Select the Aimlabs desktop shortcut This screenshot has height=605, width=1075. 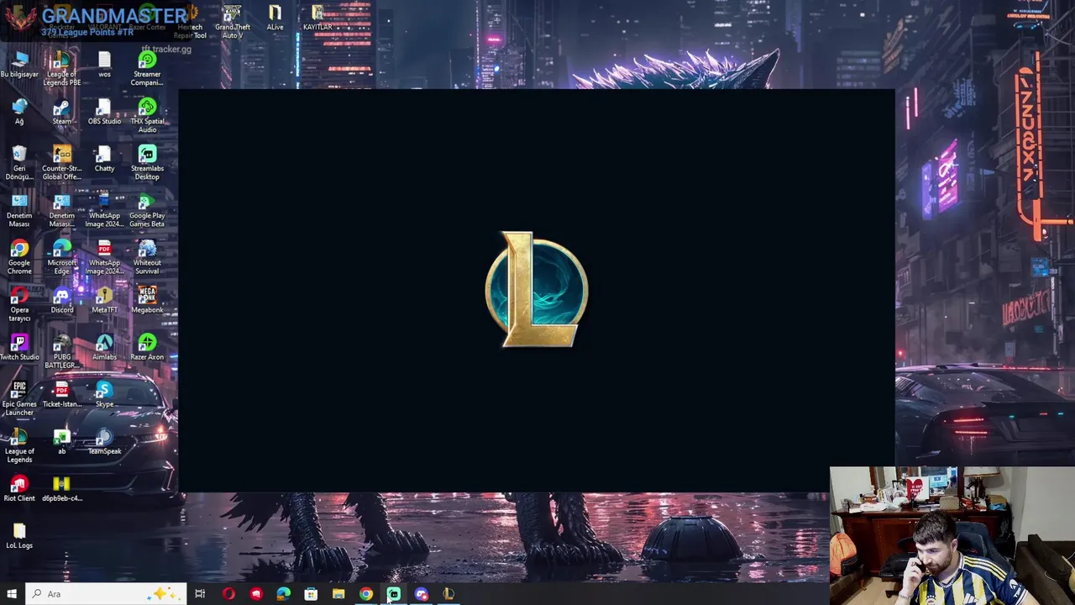coord(104,348)
